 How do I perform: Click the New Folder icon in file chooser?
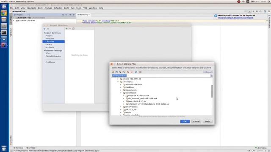(x=128, y=72)
